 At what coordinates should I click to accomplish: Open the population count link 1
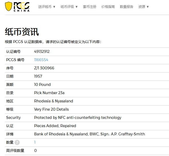point(35,142)
